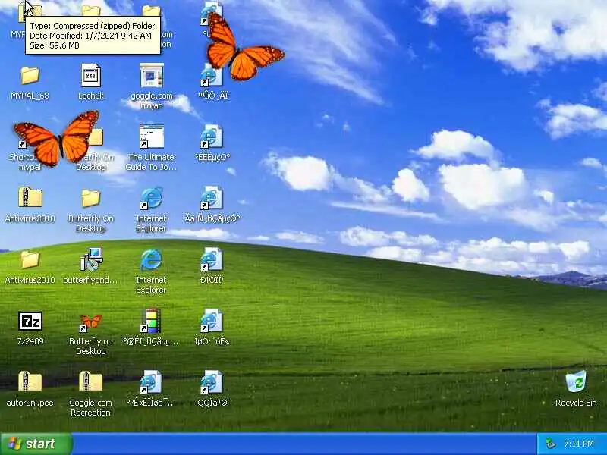The height and width of the screenshot is (455, 607).
Task: Click the 'MYPAL_68' label text
Action: (30, 96)
